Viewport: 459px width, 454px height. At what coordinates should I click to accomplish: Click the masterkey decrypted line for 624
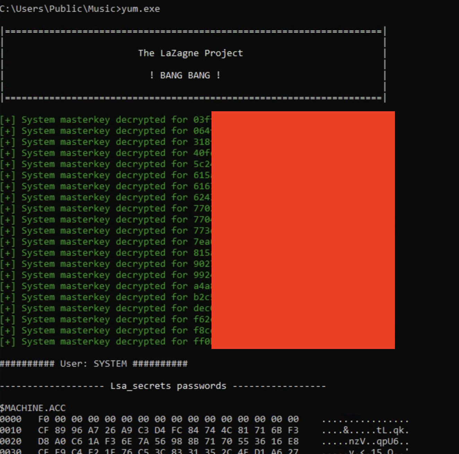click(105, 197)
